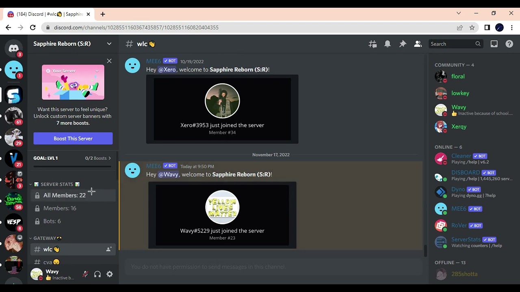Click Wavy avatar in bottom user panel
The height and width of the screenshot is (292, 520).
point(37,274)
